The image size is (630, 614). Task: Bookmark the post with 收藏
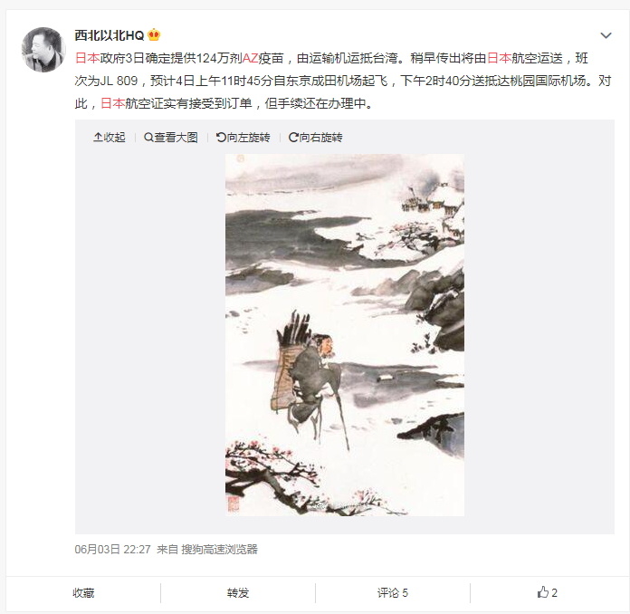pyautogui.click(x=83, y=592)
